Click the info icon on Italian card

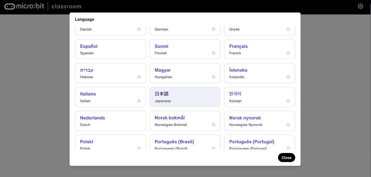pyautogui.click(x=139, y=101)
